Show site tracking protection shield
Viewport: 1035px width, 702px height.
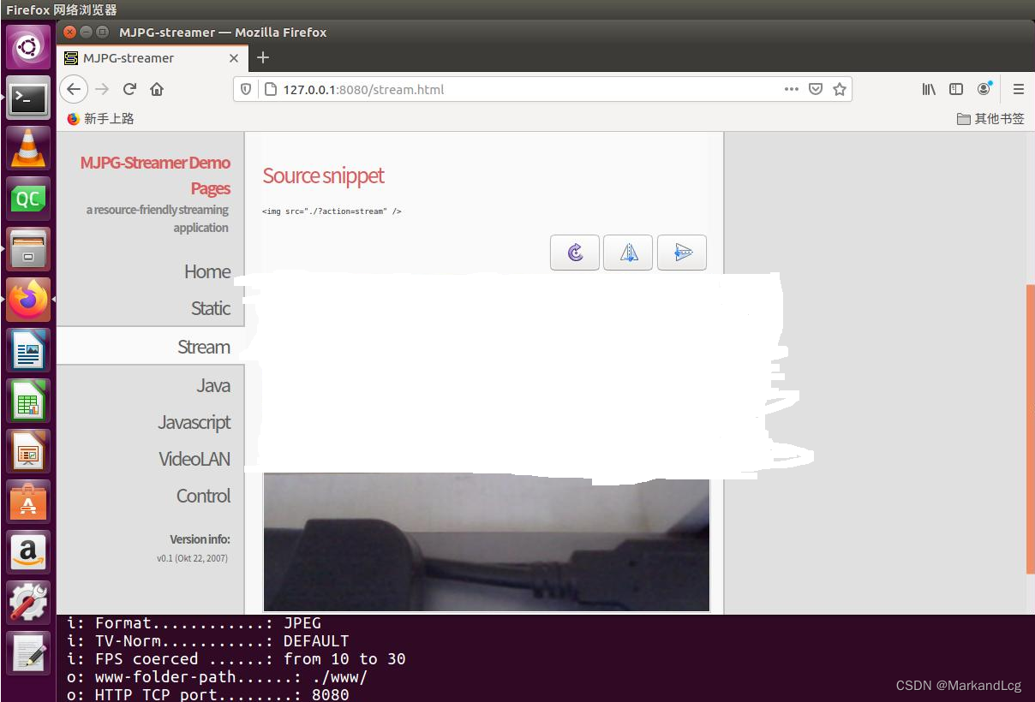pos(246,89)
